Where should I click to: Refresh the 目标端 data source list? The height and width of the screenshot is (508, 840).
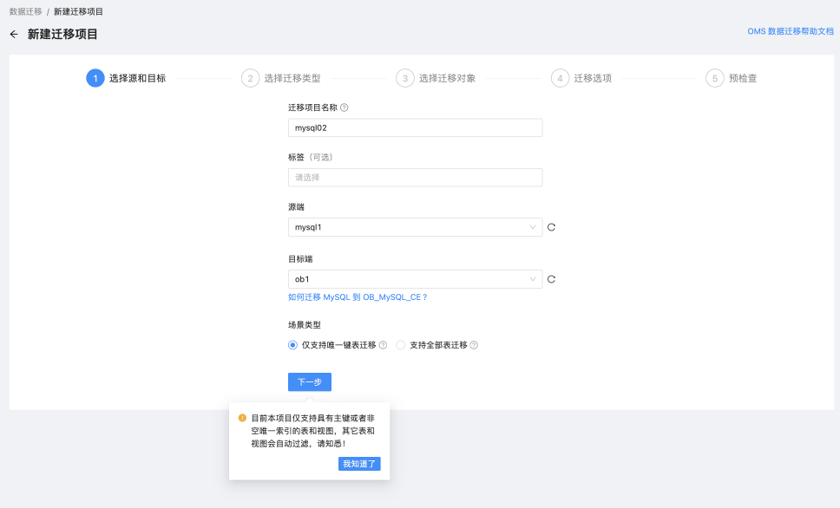click(551, 279)
